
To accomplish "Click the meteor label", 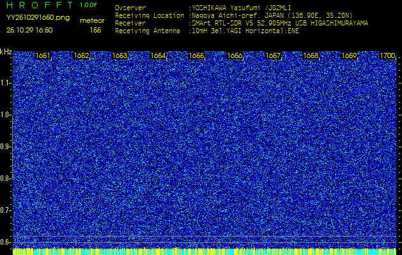I will pyautogui.click(x=92, y=21).
